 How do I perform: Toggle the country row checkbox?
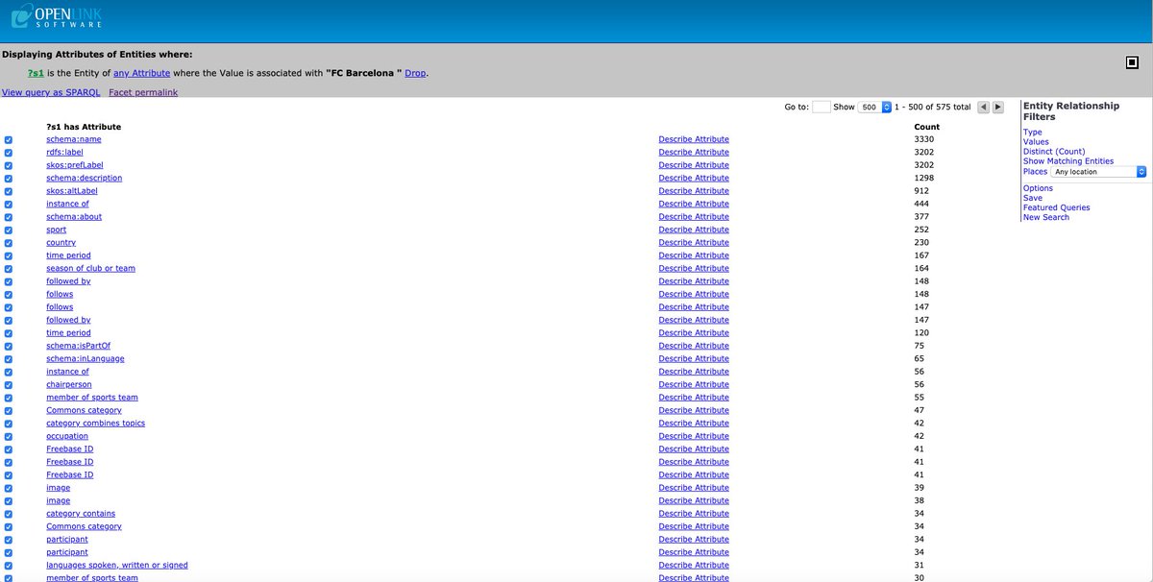coord(9,243)
